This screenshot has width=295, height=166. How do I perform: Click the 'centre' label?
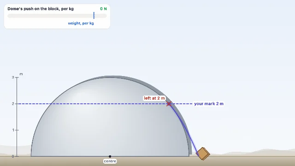[x=110, y=161]
